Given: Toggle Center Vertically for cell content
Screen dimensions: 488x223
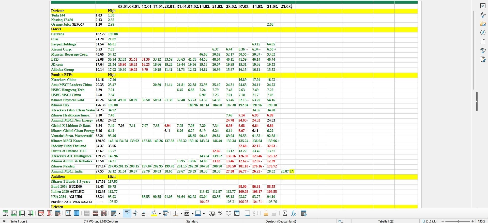Looking at the screenshot, I should coord(135,213).
